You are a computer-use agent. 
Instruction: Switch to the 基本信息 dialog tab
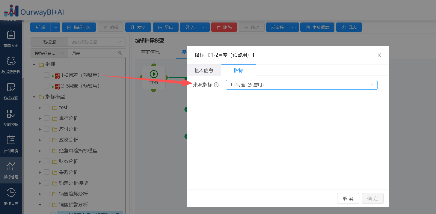[x=204, y=70]
